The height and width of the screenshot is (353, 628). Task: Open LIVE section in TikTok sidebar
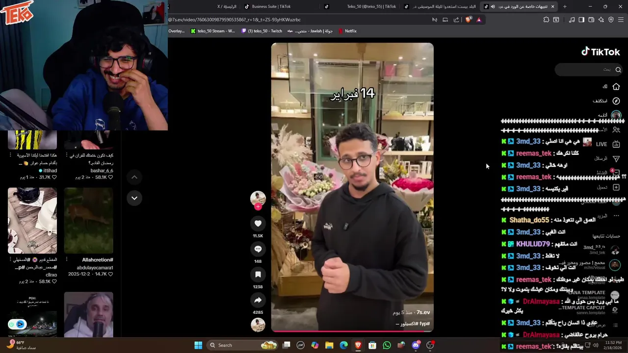(616, 144)
